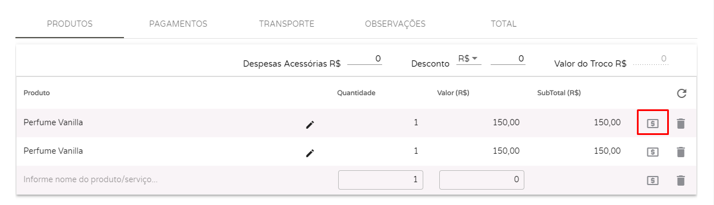
Task: Click money icon on the empty product row
Action: [653, 181]
